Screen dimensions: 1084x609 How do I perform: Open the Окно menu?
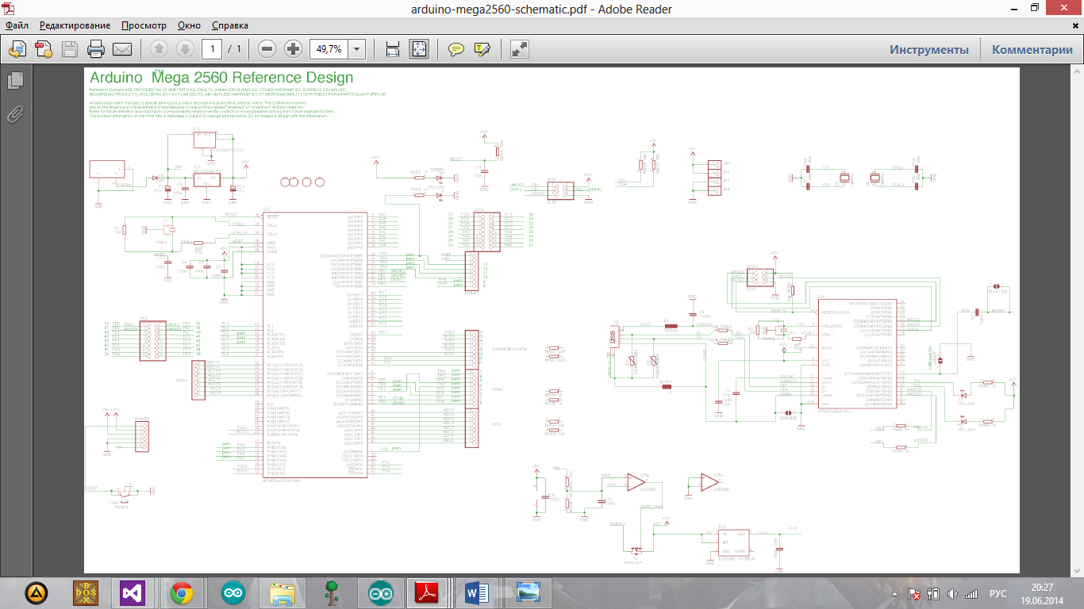(189, 25)
